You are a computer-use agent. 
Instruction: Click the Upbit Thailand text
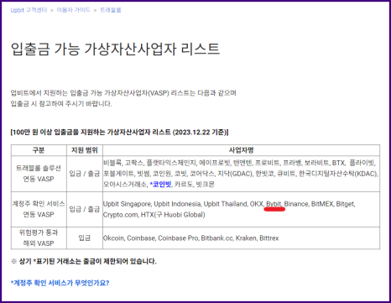coord(225,204)
